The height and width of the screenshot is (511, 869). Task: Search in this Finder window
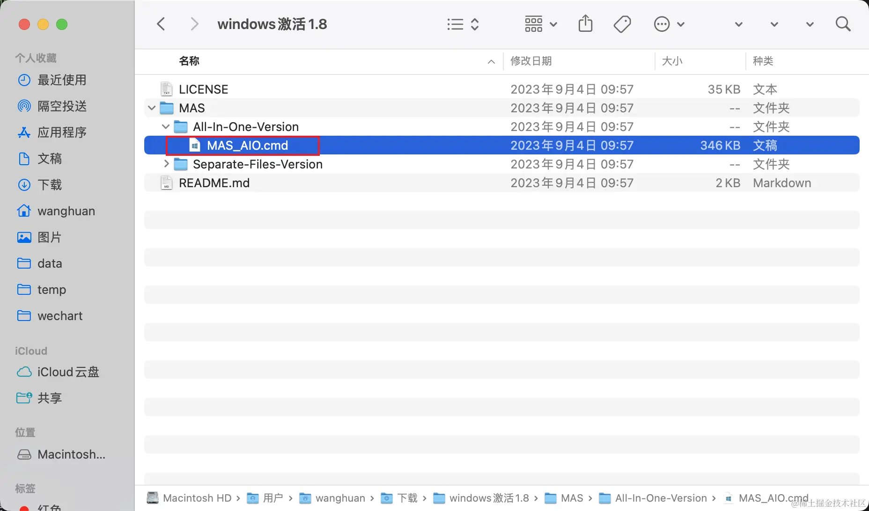(x=843, y=24)
